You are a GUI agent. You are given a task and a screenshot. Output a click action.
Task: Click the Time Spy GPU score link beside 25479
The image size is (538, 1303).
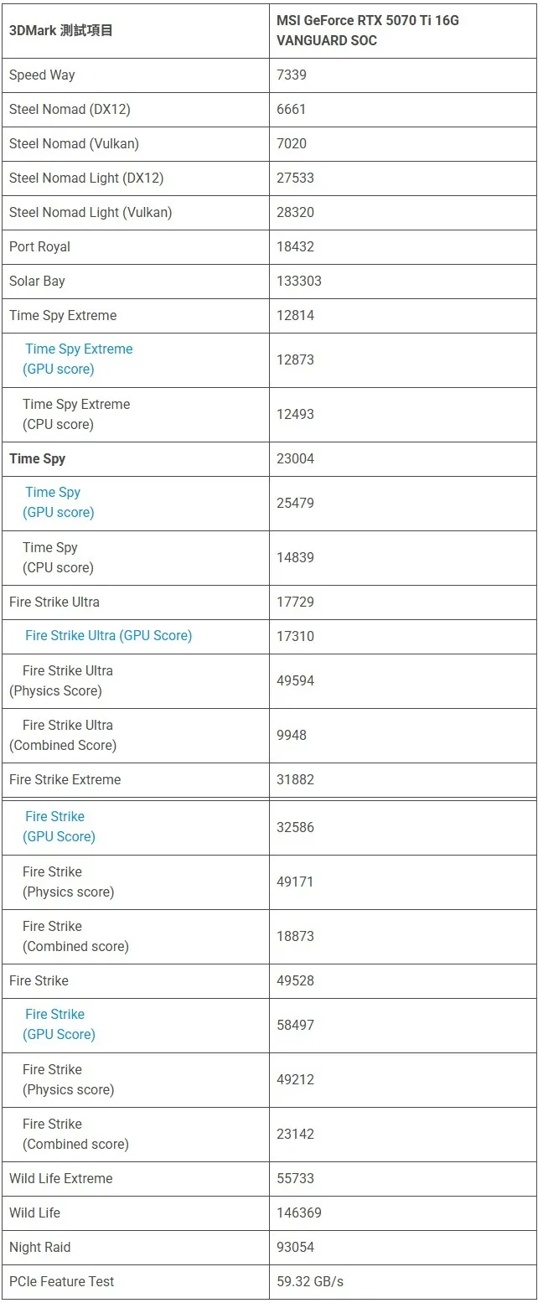point(59,502)
